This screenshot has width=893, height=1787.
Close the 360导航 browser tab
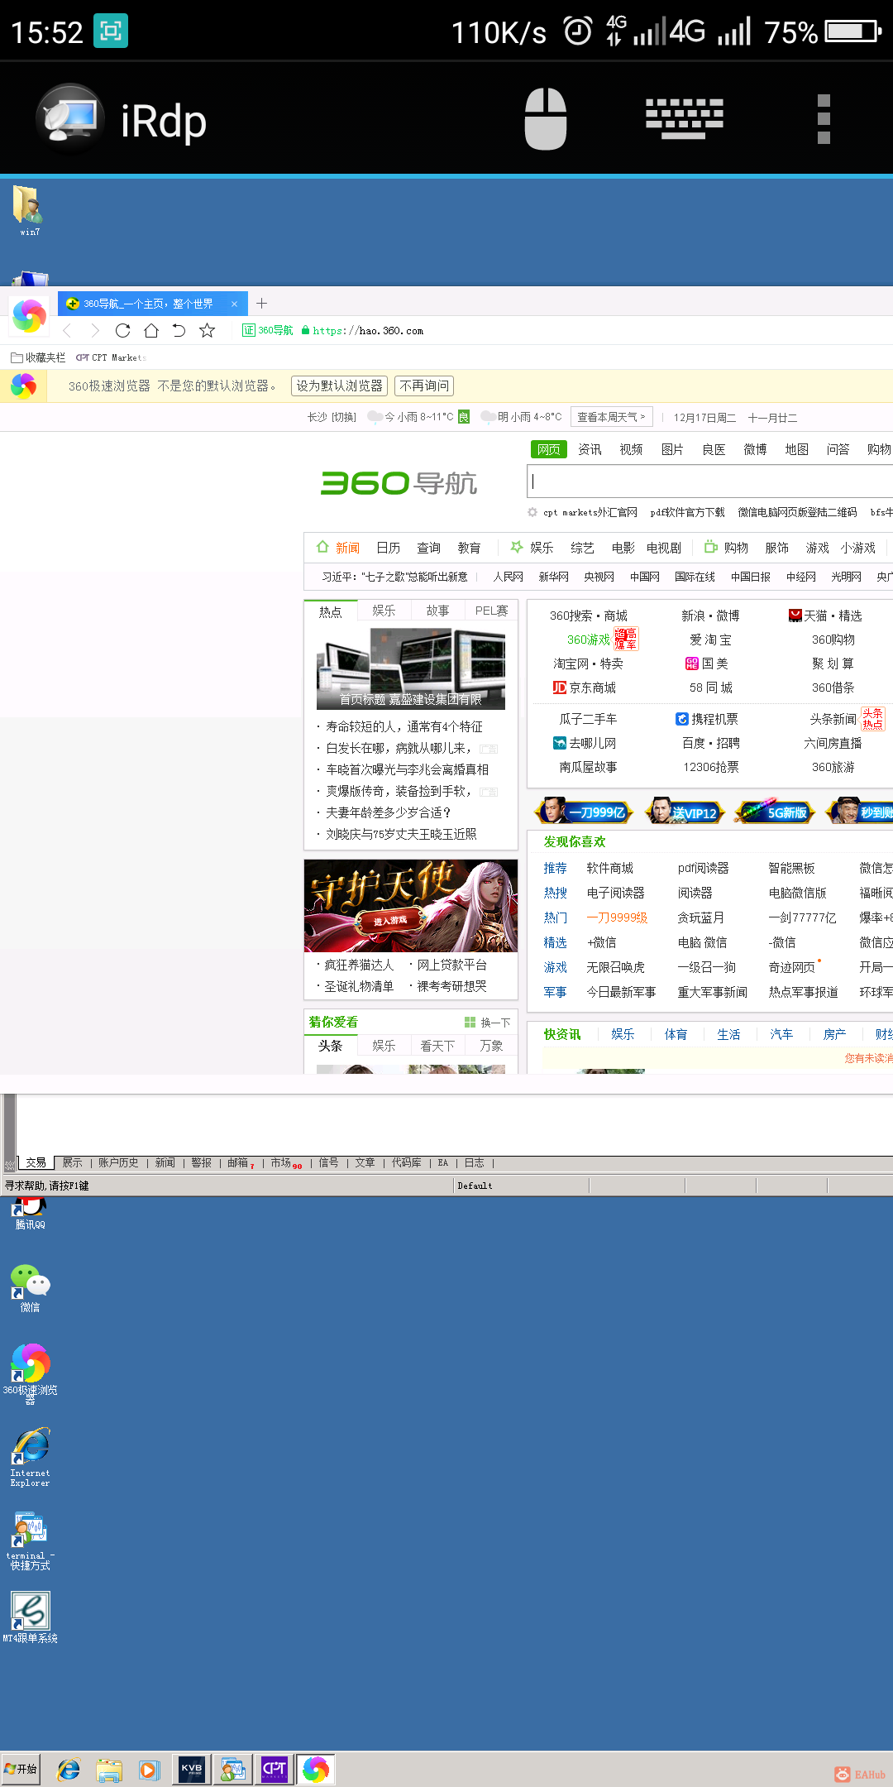point(234,304)
